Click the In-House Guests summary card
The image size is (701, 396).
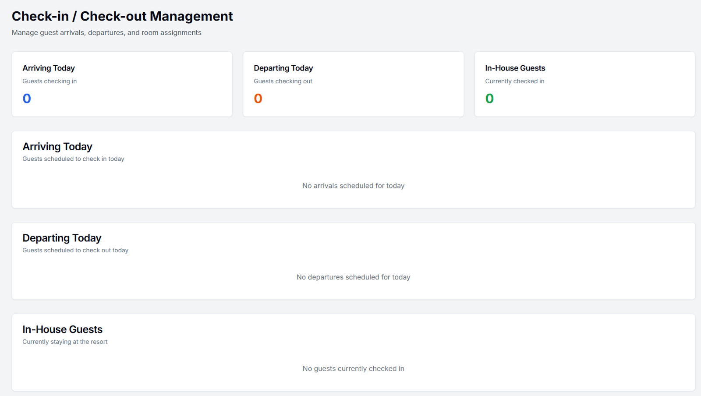coord(584,84)
